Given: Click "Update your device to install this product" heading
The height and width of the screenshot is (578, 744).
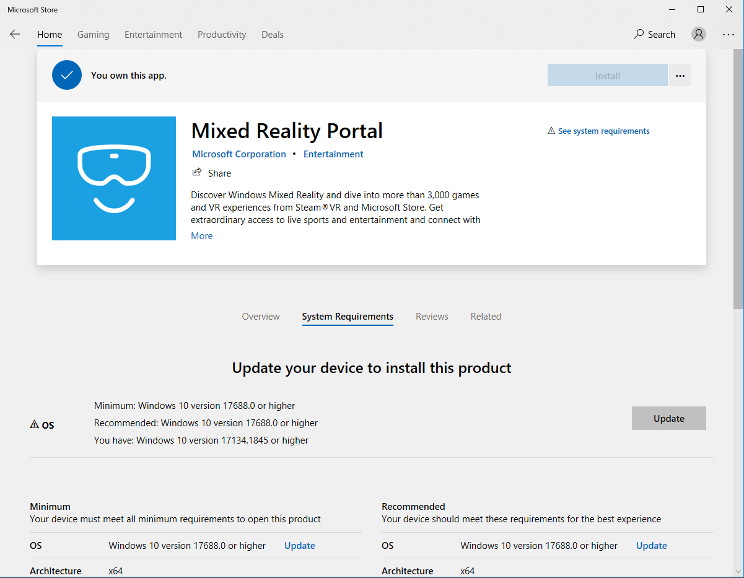Looking at the screenshot, I should click(x=372, y=368).
